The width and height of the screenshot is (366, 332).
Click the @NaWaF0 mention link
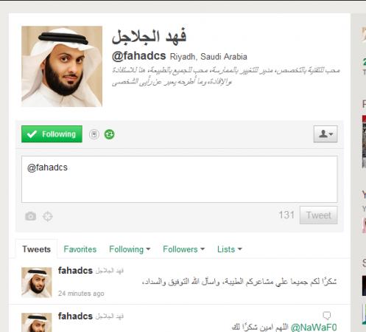tap(314, 328)
